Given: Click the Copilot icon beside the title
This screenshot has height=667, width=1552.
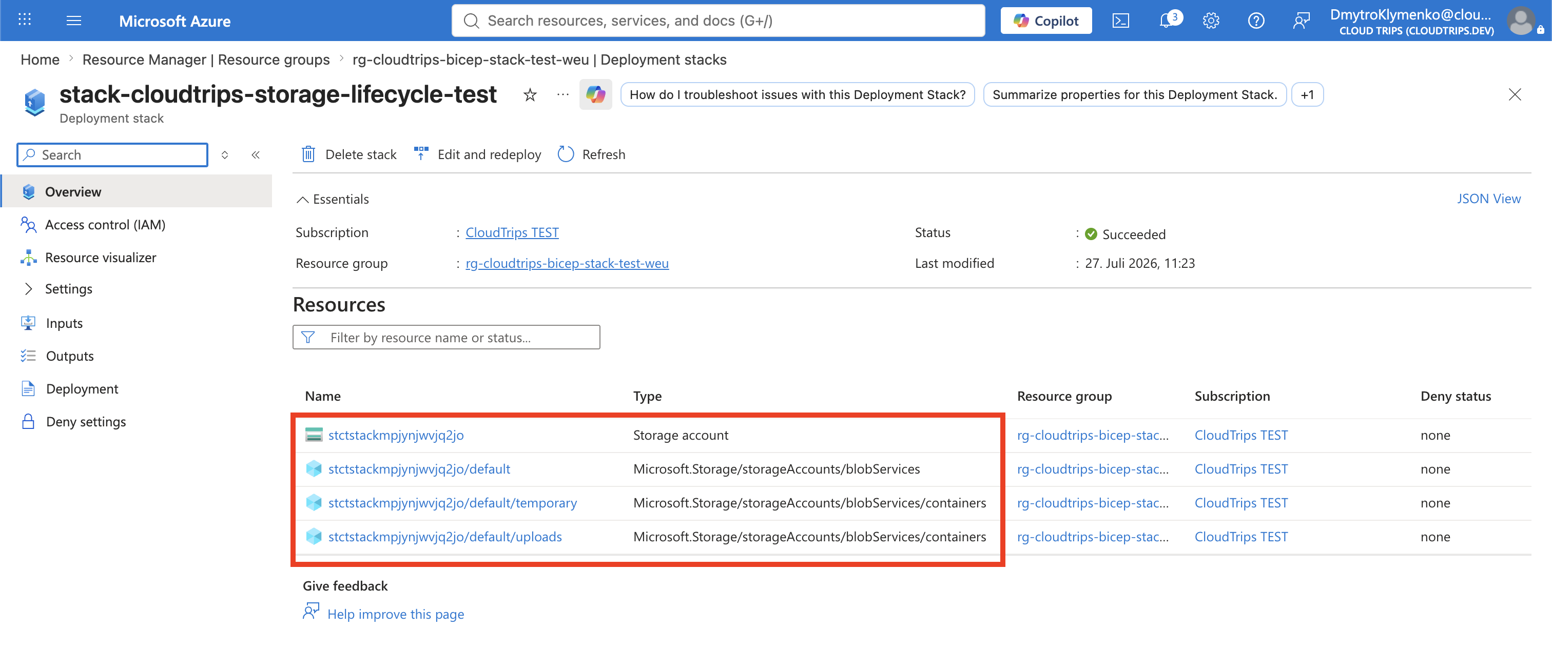Looking at the screenshot, I should pyautogui.click(x=595, y=94).
